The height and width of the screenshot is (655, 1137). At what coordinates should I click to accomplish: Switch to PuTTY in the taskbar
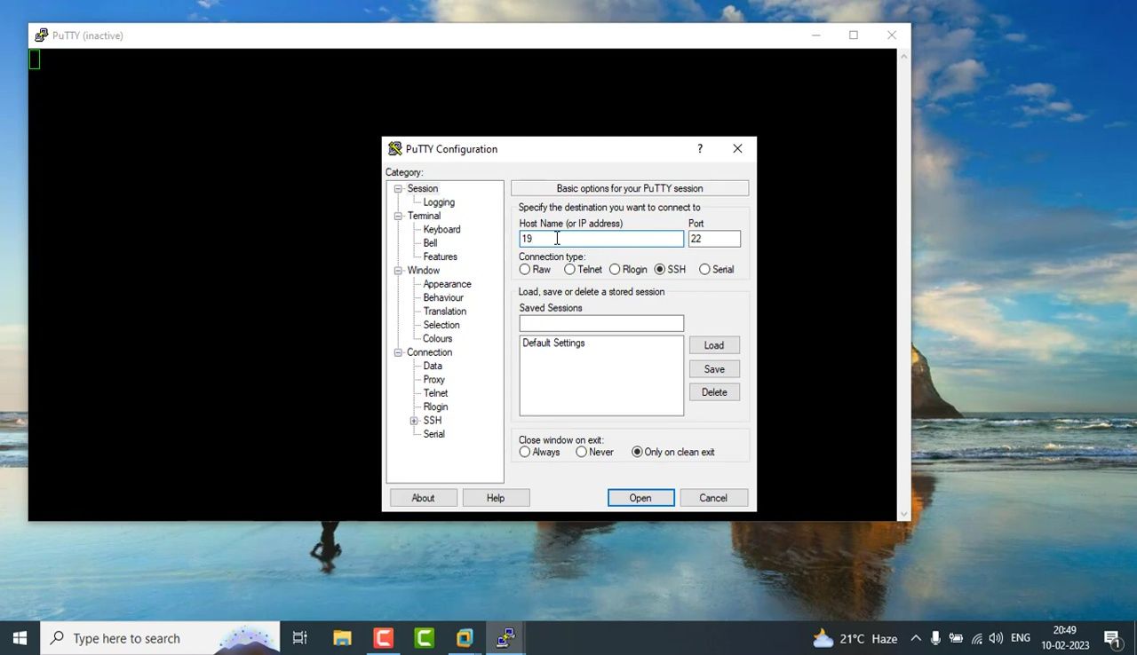coord(506,638)
